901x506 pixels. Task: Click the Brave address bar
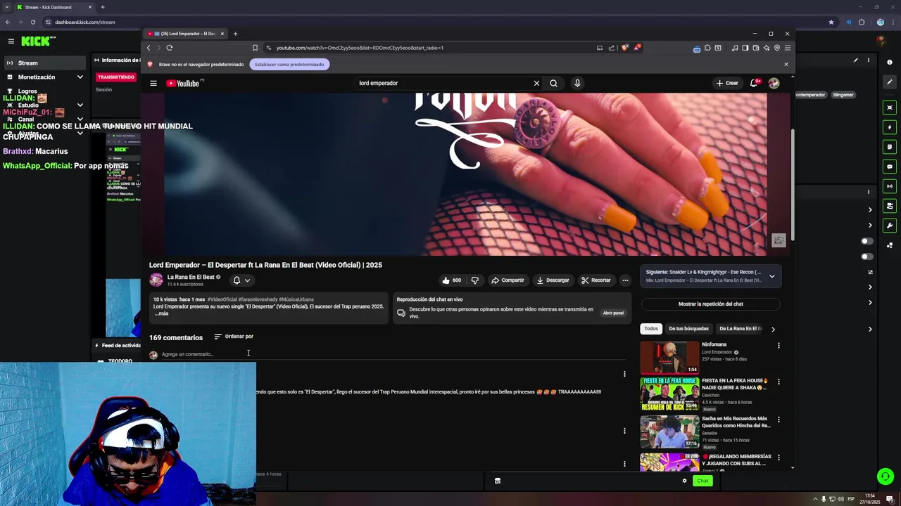coord(429,48)
